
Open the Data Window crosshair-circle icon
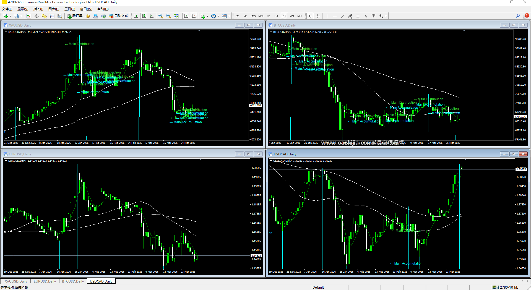coord(37,16)
